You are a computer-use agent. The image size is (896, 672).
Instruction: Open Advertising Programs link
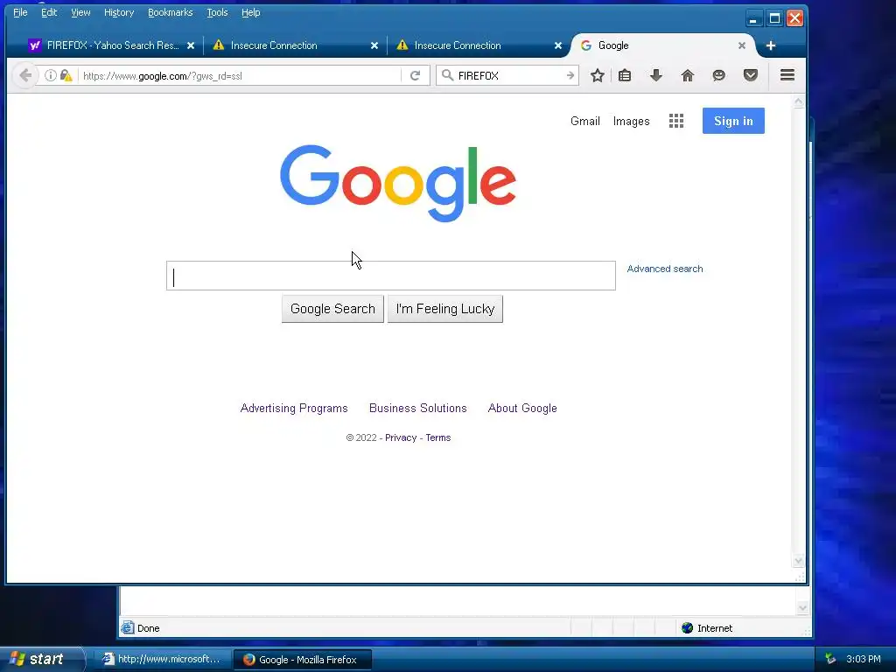(294, 408)
